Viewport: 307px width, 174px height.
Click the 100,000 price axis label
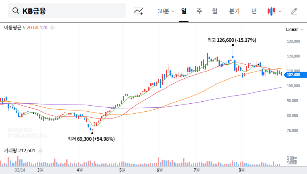293,86
